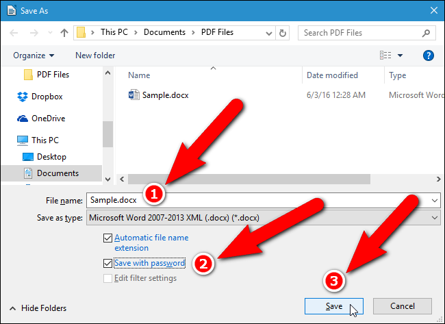Click the Up one level arrow icon
Image resolution: width=445 pixels, height=324 pixels.
coord(64,33)
